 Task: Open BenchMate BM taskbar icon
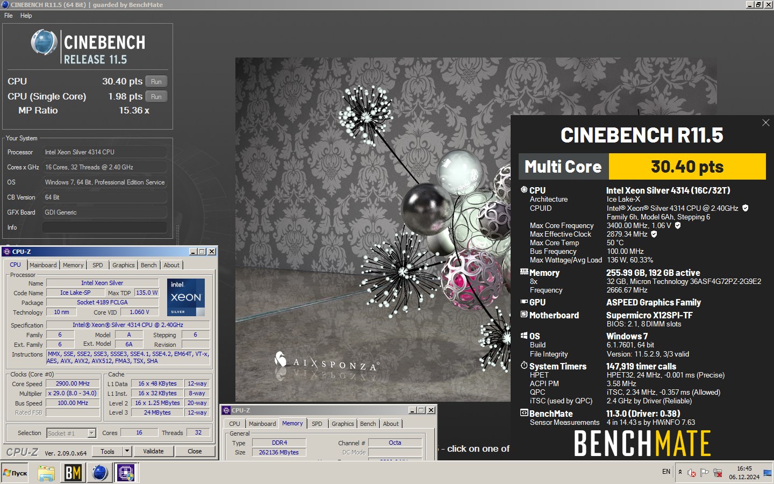pyautogui.click(x=73, y=473)
